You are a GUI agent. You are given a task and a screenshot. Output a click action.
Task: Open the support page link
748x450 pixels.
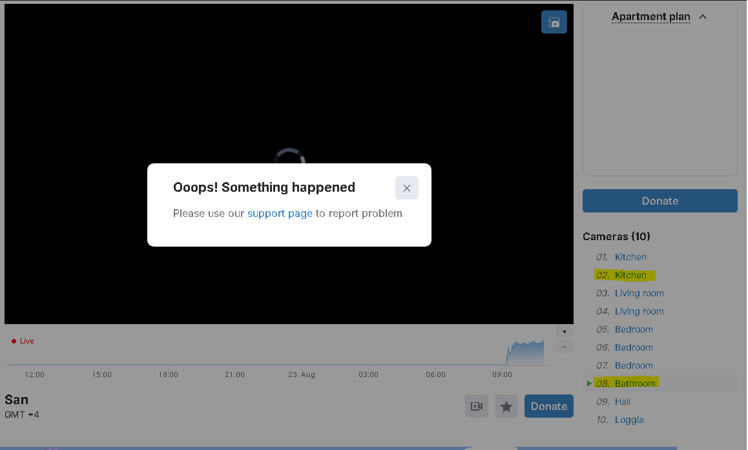coord(280,213)
